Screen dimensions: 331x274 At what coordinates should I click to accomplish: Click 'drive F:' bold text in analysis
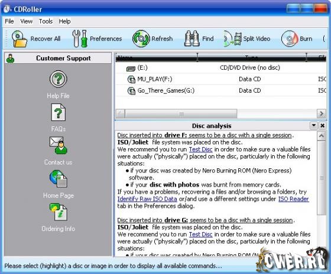(x=176, y=135)
